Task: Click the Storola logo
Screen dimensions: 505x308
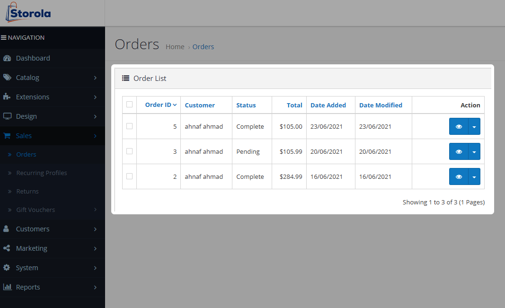Action: point(28,13)
